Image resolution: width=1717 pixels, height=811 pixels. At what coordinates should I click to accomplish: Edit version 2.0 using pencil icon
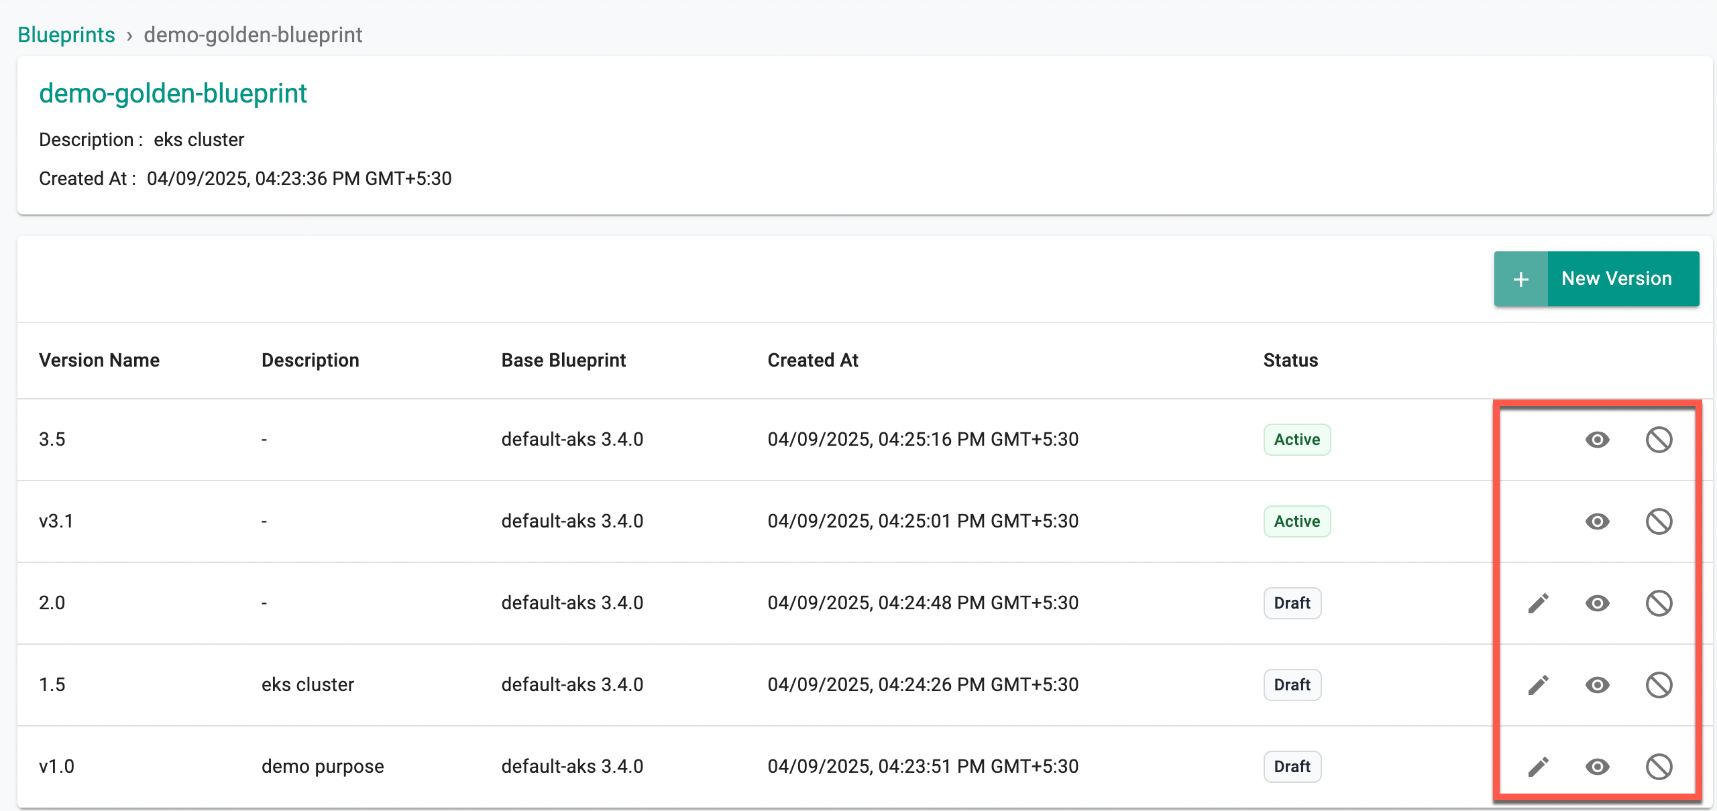(x=1539, y=603)
